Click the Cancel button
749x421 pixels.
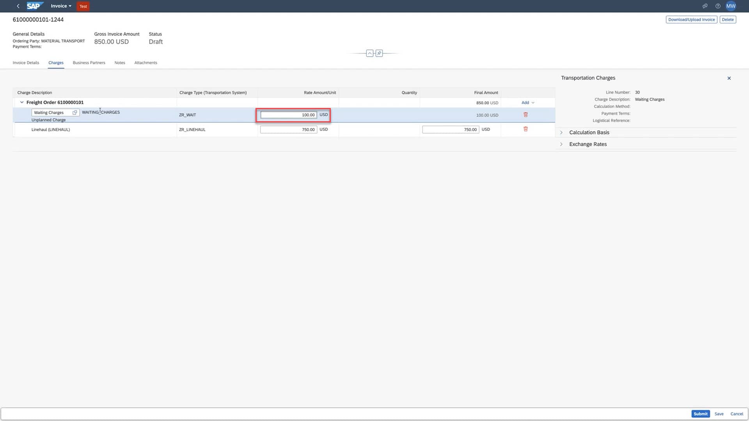(737, 414)
